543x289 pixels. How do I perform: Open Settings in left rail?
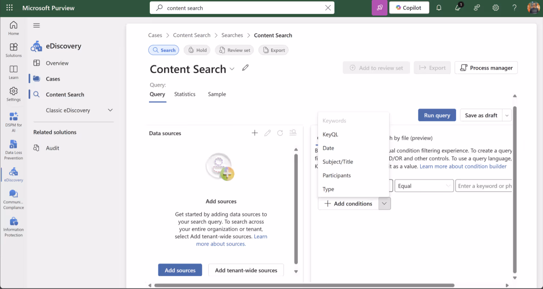click(13, 94)
